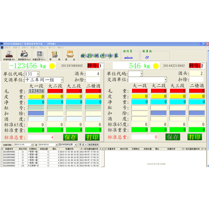Click 标准总重 column header in right table
Image resolution: width=209 pixels, height=209 pixels.
pyautogui.click(x=148, y=149)
